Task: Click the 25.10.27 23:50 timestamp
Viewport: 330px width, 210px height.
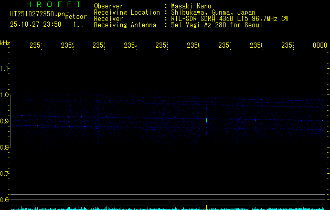Action: pyautogui.click(x=36, y=24)
